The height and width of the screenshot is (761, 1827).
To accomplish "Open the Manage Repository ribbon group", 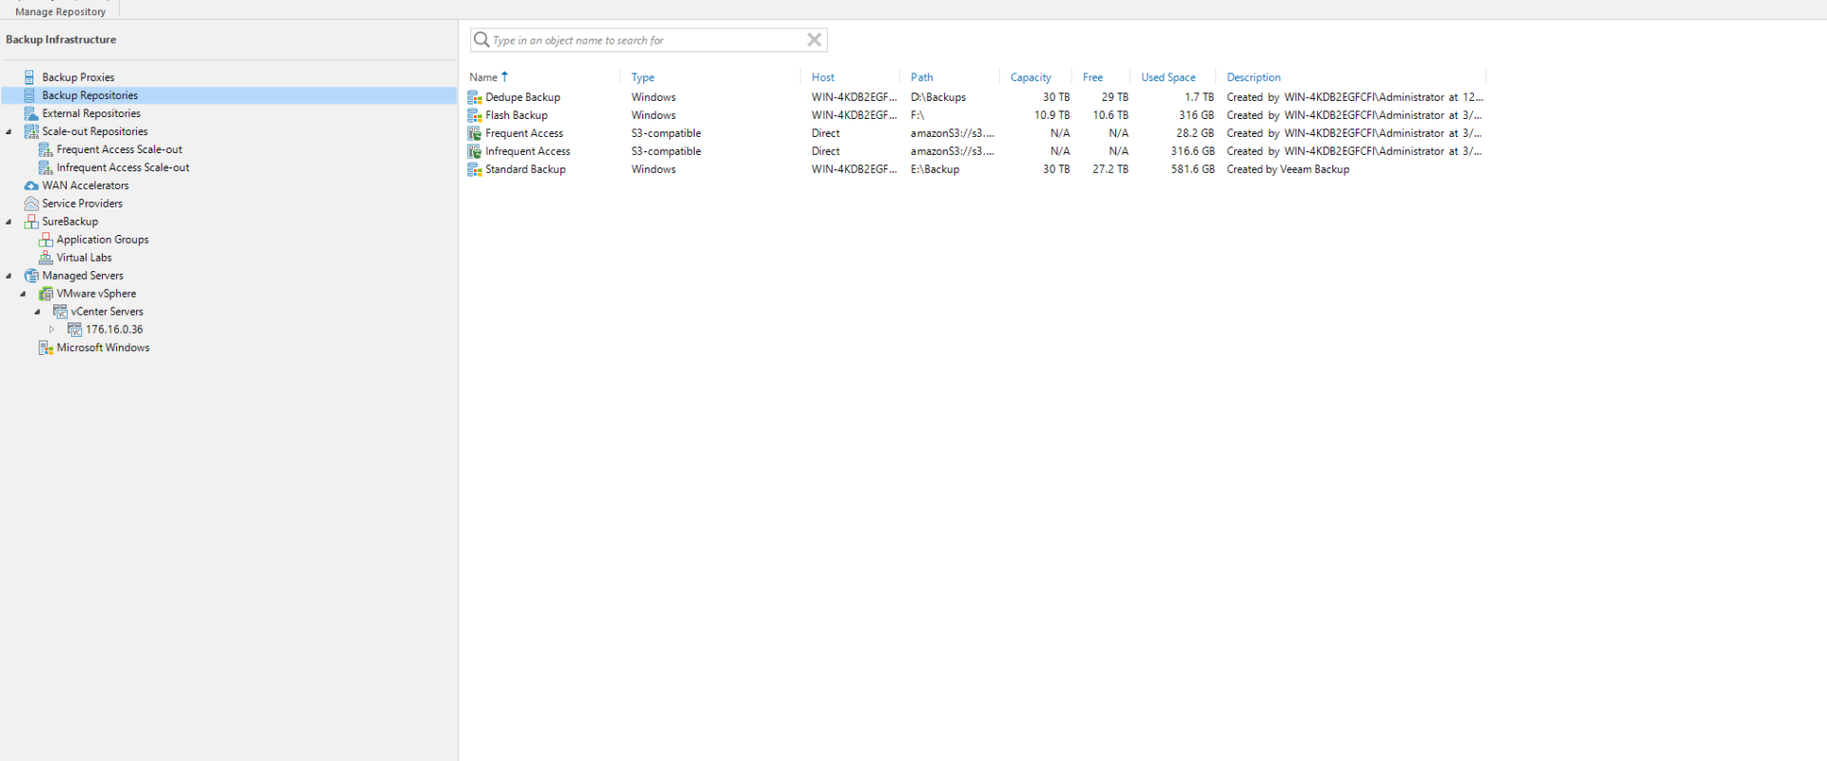I will coord(60,11).
